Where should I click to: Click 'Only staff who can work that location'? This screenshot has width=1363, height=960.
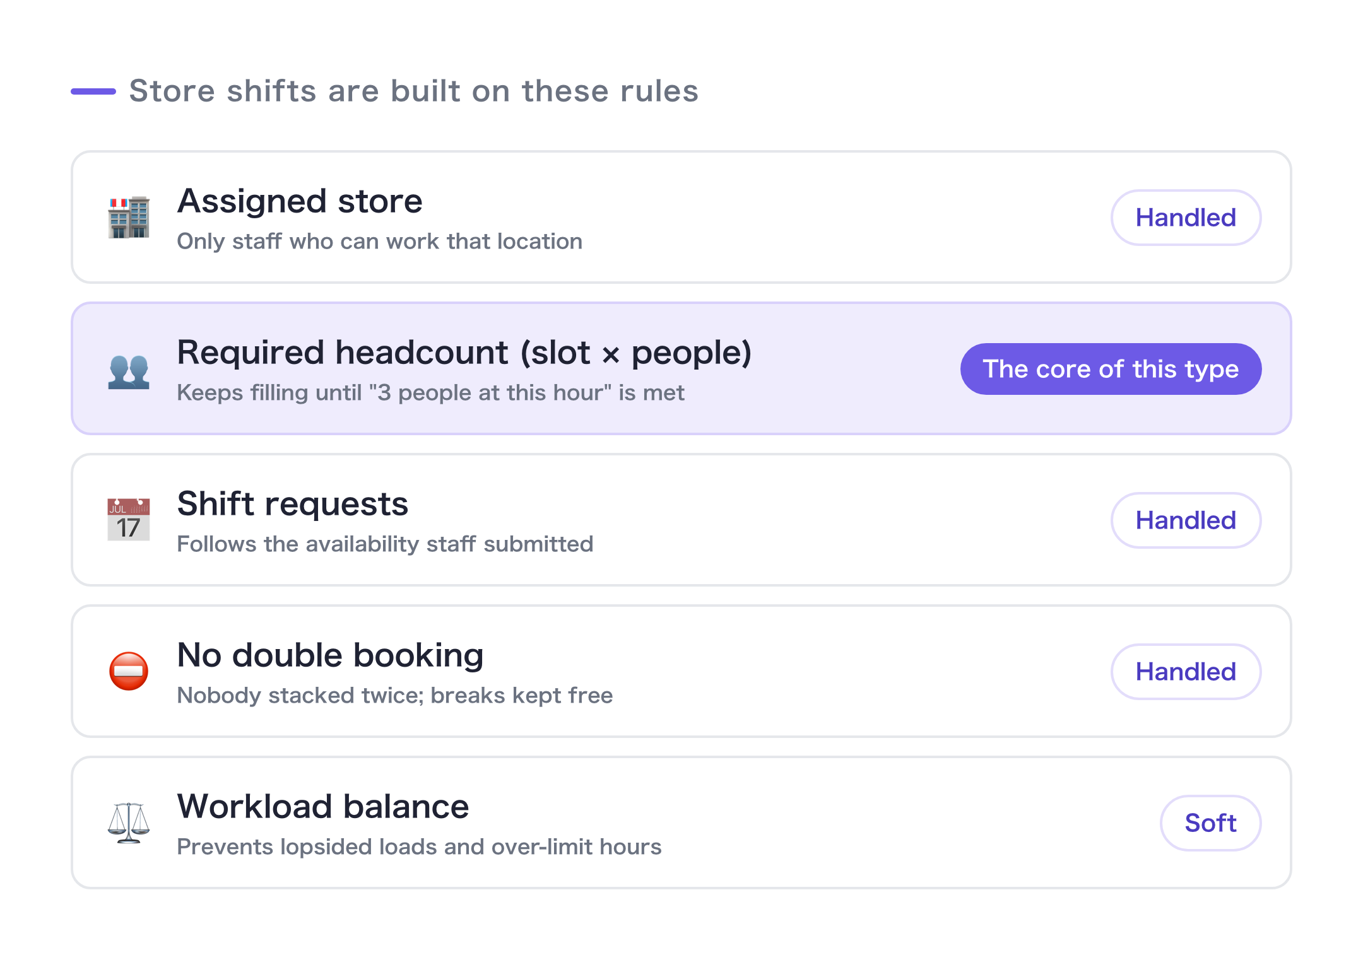(380, 242)
